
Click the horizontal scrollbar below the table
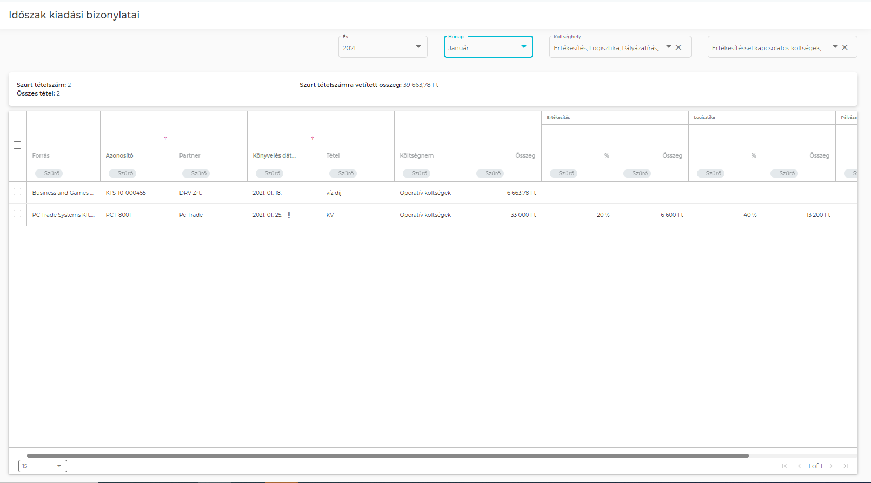388,456
